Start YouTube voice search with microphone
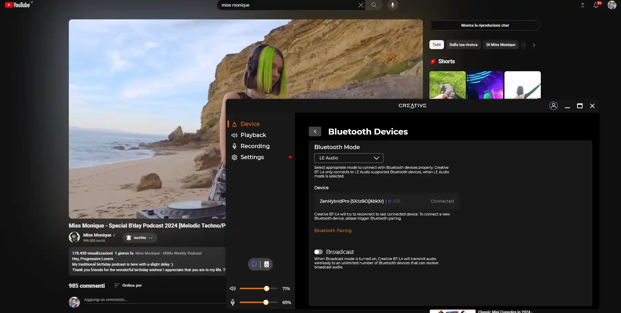The height and width of the screenshot is (313, 621). (x=392, y=5)
